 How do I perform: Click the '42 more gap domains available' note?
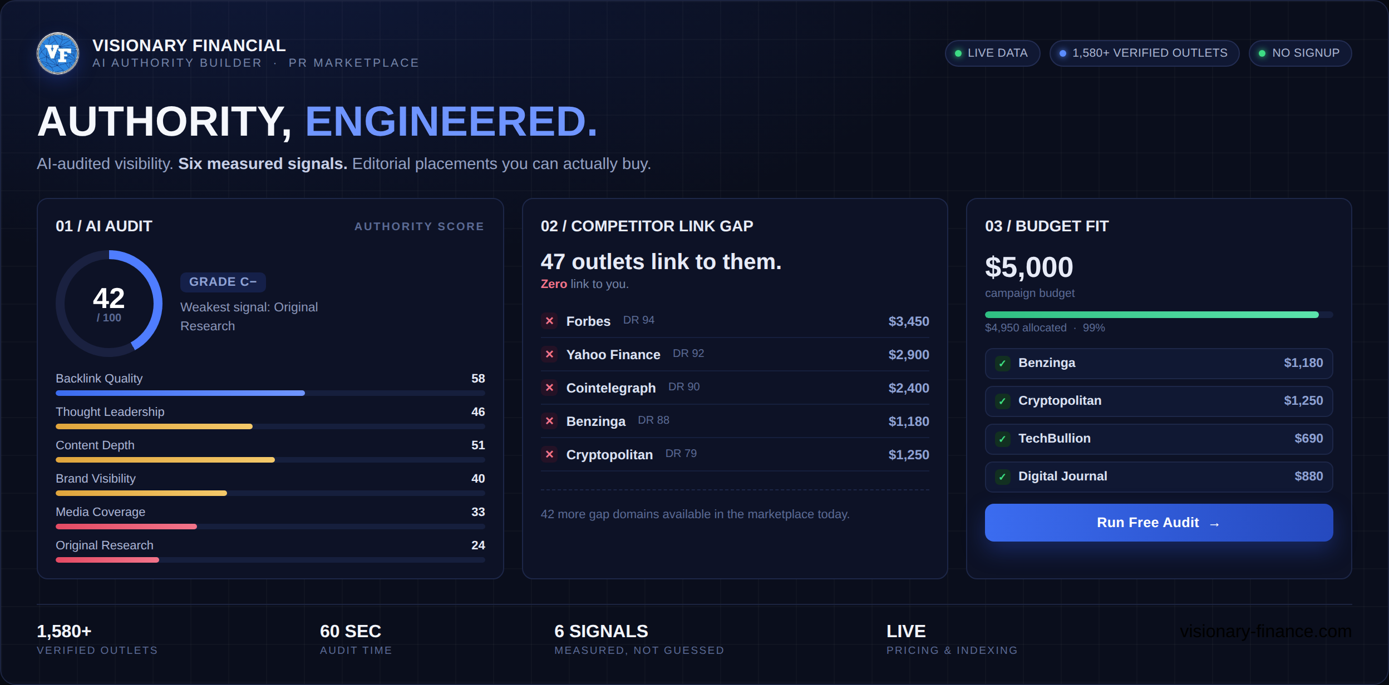pyautogui.click(x=695, y=514)
